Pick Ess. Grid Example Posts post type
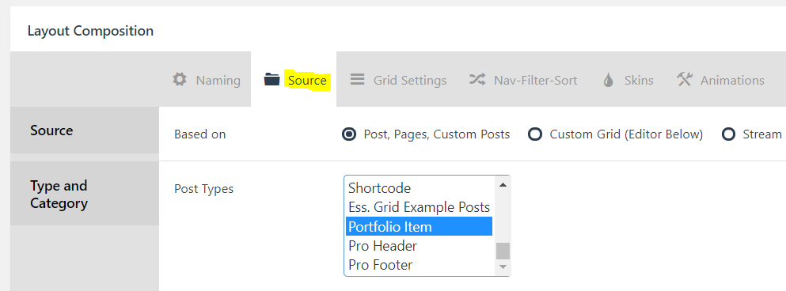 point(419,207)
